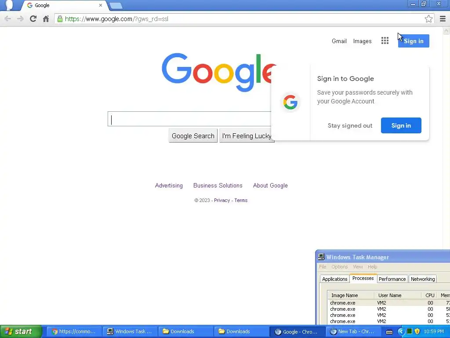The height and width of the screenshot is (338, 450).
Task: Click the Task Manager title bar icon
Action: tap(321, 257)
